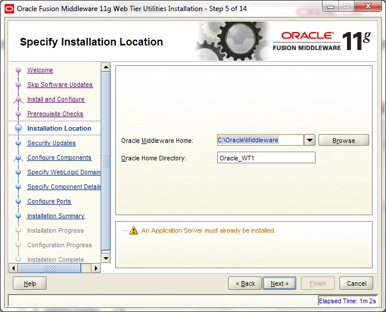This screenshot has width=386, height=312.
Task: Click the Welcome step bullet icon
Action: click(x=18, y=70)
